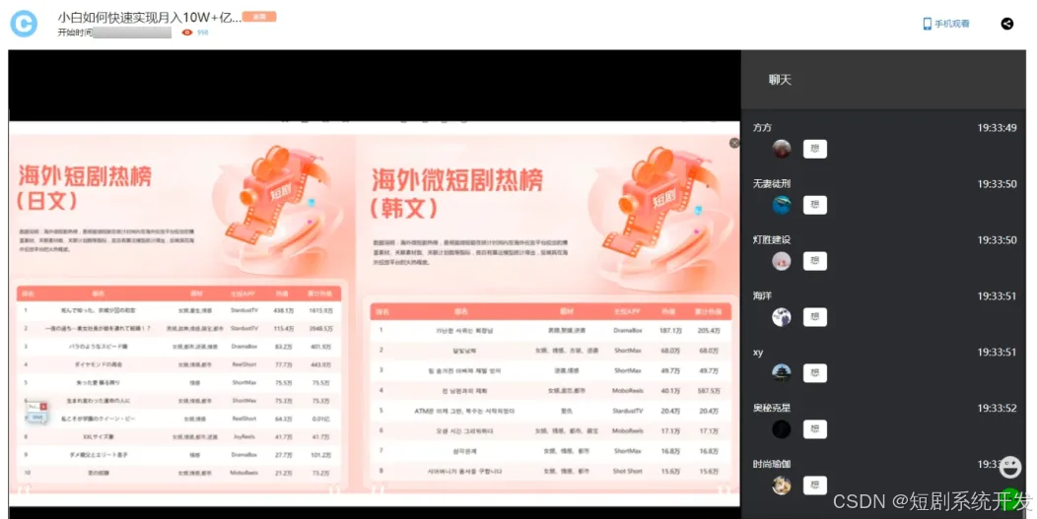The height and width of the screenshot is (519, 1037).
Task: Click the username 方方 in chat
Action: pos(762,128)
